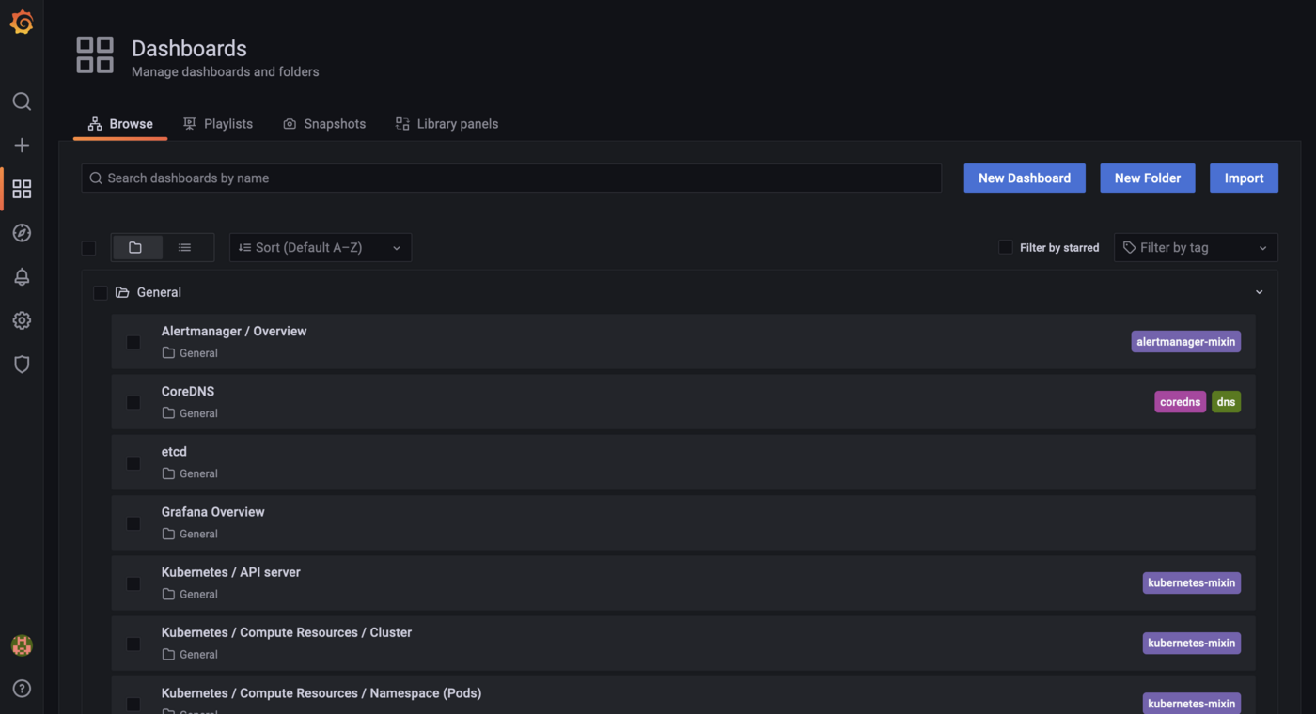
Task: Select the checkbox next to CoreDNS dashboard
Action: pyautogui.click(x=133, y=402)
